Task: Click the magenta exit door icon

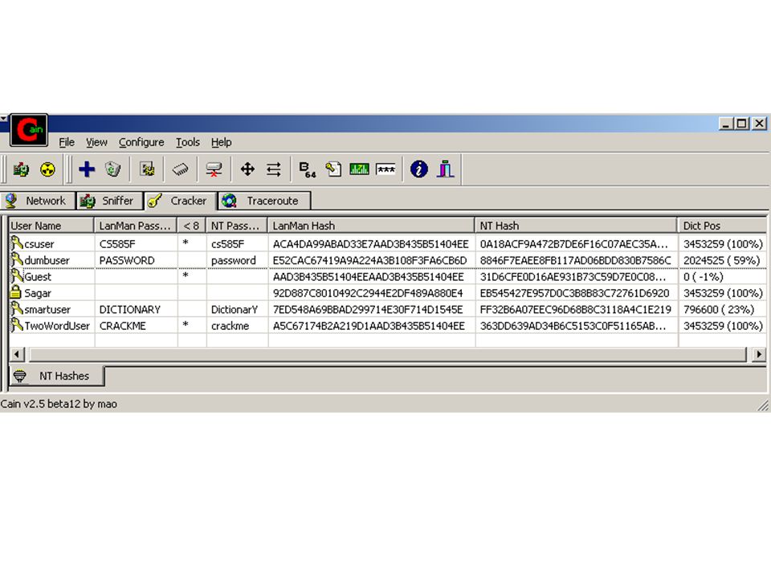Action: (x=446, y=169)
